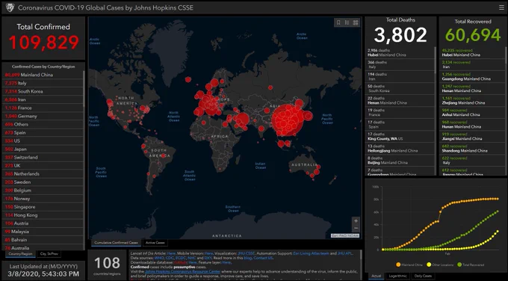The height and width of the screenshot is (281, 508).
Task: Click the green Total Recovered legend marker
Action: [459, 265]
